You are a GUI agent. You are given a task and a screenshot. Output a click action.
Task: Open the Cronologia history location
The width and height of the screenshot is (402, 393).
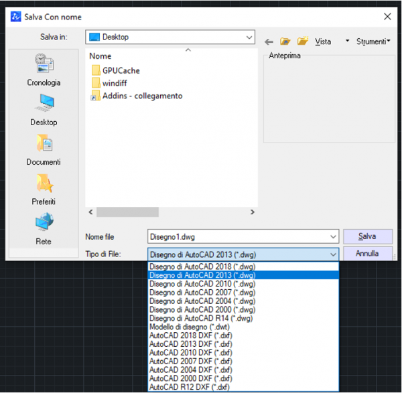(x=44, y=70)
